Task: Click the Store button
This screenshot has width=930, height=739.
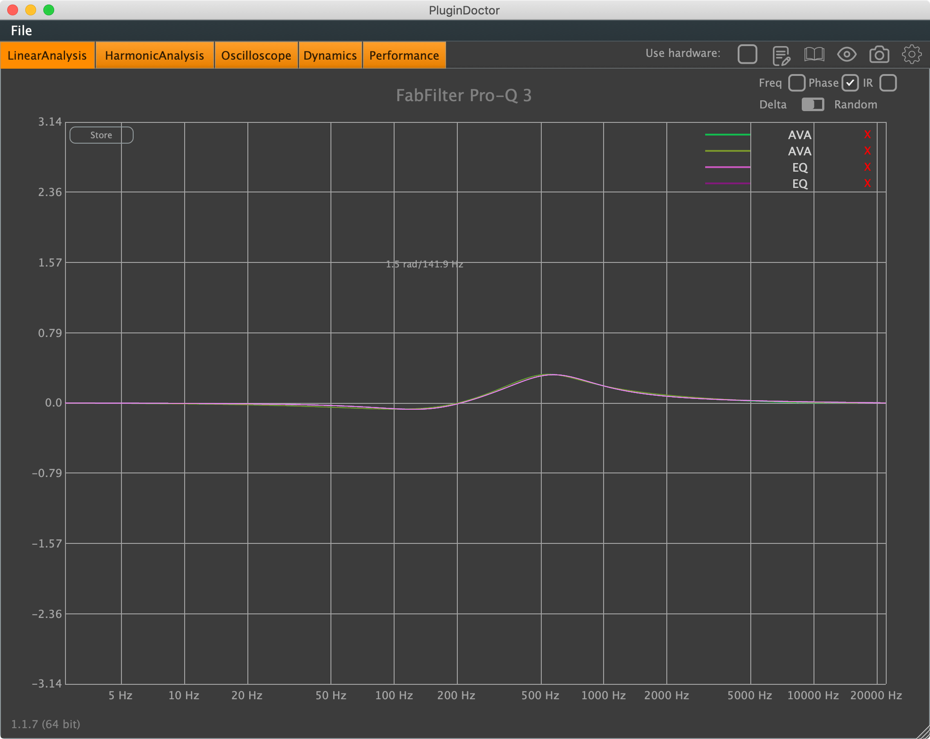Action: 101,135
